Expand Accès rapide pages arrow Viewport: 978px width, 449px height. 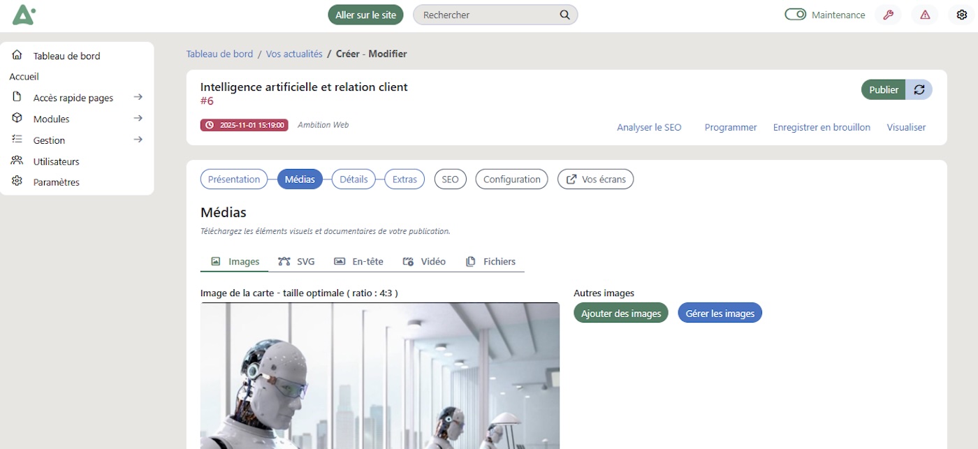[x=138, y=98]
